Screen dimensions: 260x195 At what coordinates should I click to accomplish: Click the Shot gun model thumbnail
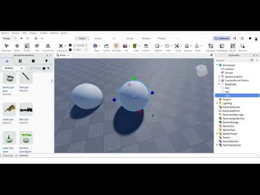[26, 77]
